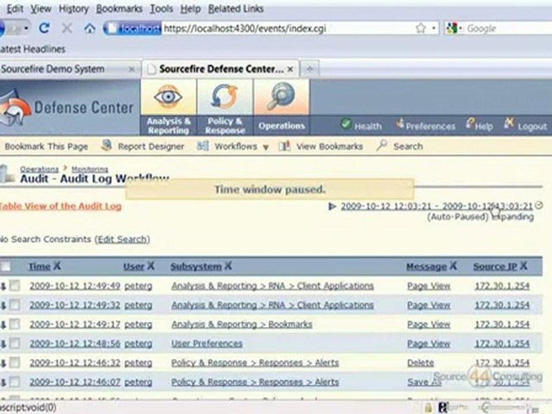The image size is (552, 414).
Task: Check the 12:46:32 row checkbox
Action: click(x=15, y=362)
